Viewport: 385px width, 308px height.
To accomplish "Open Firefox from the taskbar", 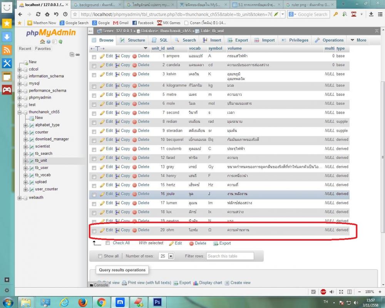I will (x=83, y=302).
